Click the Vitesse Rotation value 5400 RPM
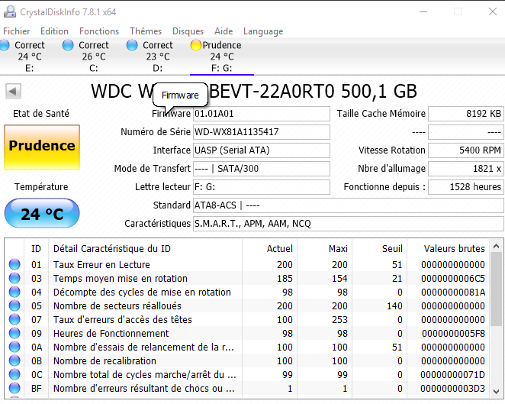505x404 pixels. click(465, 150)
